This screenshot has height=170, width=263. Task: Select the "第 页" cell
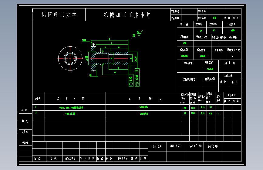pos(237,18)
